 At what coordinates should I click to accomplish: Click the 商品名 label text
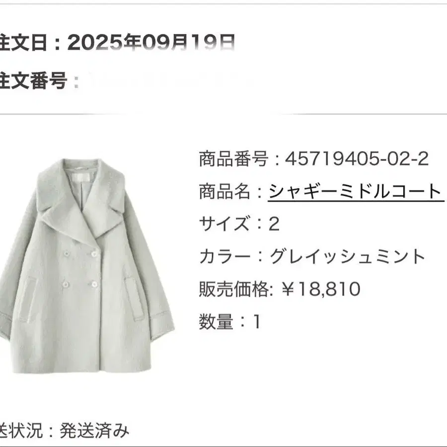[224, 191]
